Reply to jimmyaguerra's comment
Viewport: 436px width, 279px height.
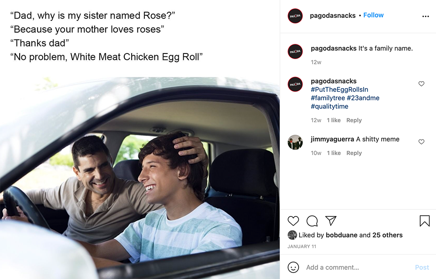pyautogui.click(x=354, y=153)
